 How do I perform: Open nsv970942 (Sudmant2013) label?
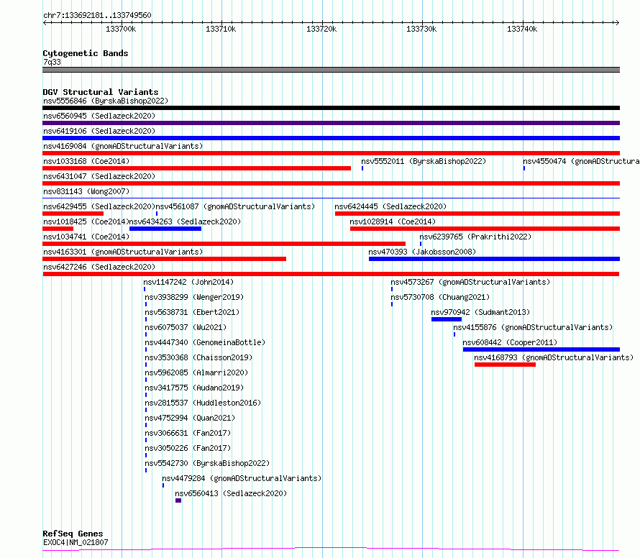[480, 312]
